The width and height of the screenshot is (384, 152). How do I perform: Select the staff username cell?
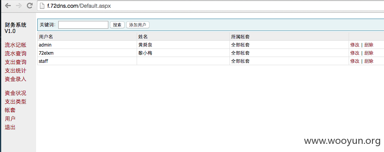[87, 61]
